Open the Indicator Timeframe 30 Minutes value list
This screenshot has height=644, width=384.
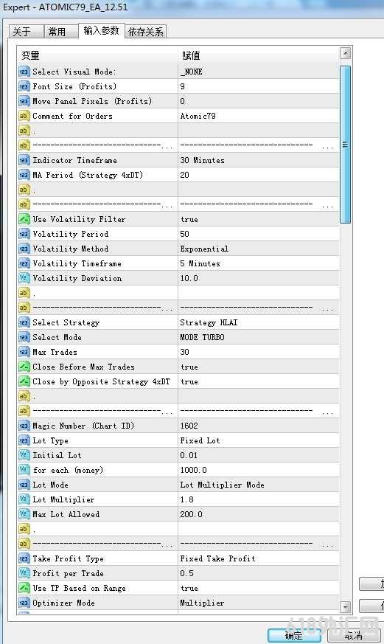click(259, 160)
